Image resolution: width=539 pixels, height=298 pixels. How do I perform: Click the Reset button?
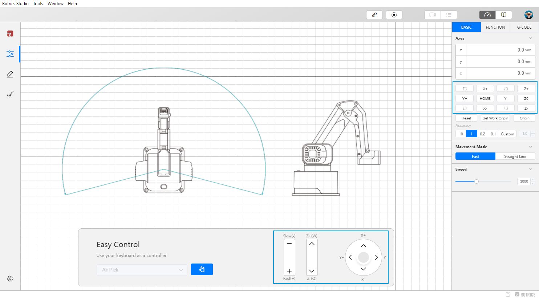click(466, 118)
